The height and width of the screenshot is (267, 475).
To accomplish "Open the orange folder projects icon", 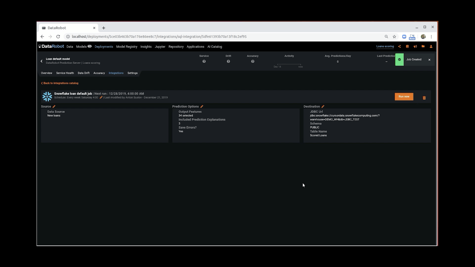I will pyautogui.click(x=423, y=46).
